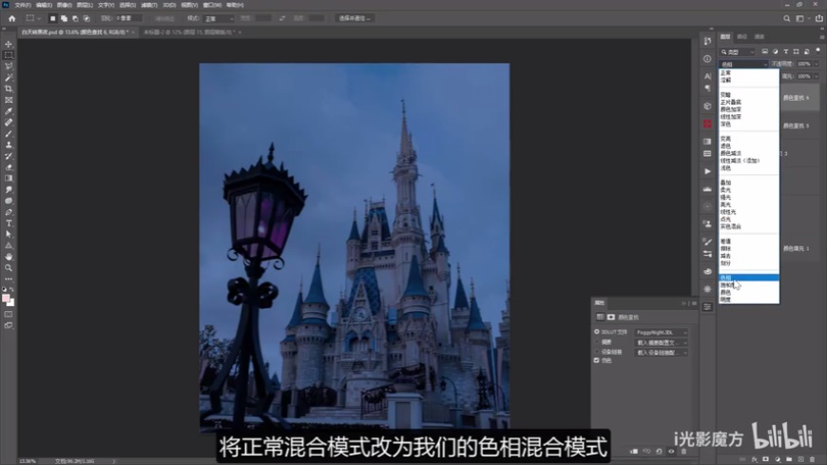827x465 pixels.
Task: Click the create new group folder icon
Action: coord(789,459)
